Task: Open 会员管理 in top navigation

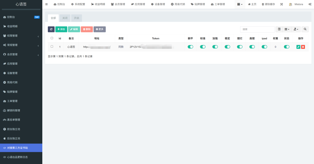Action: 118,4
